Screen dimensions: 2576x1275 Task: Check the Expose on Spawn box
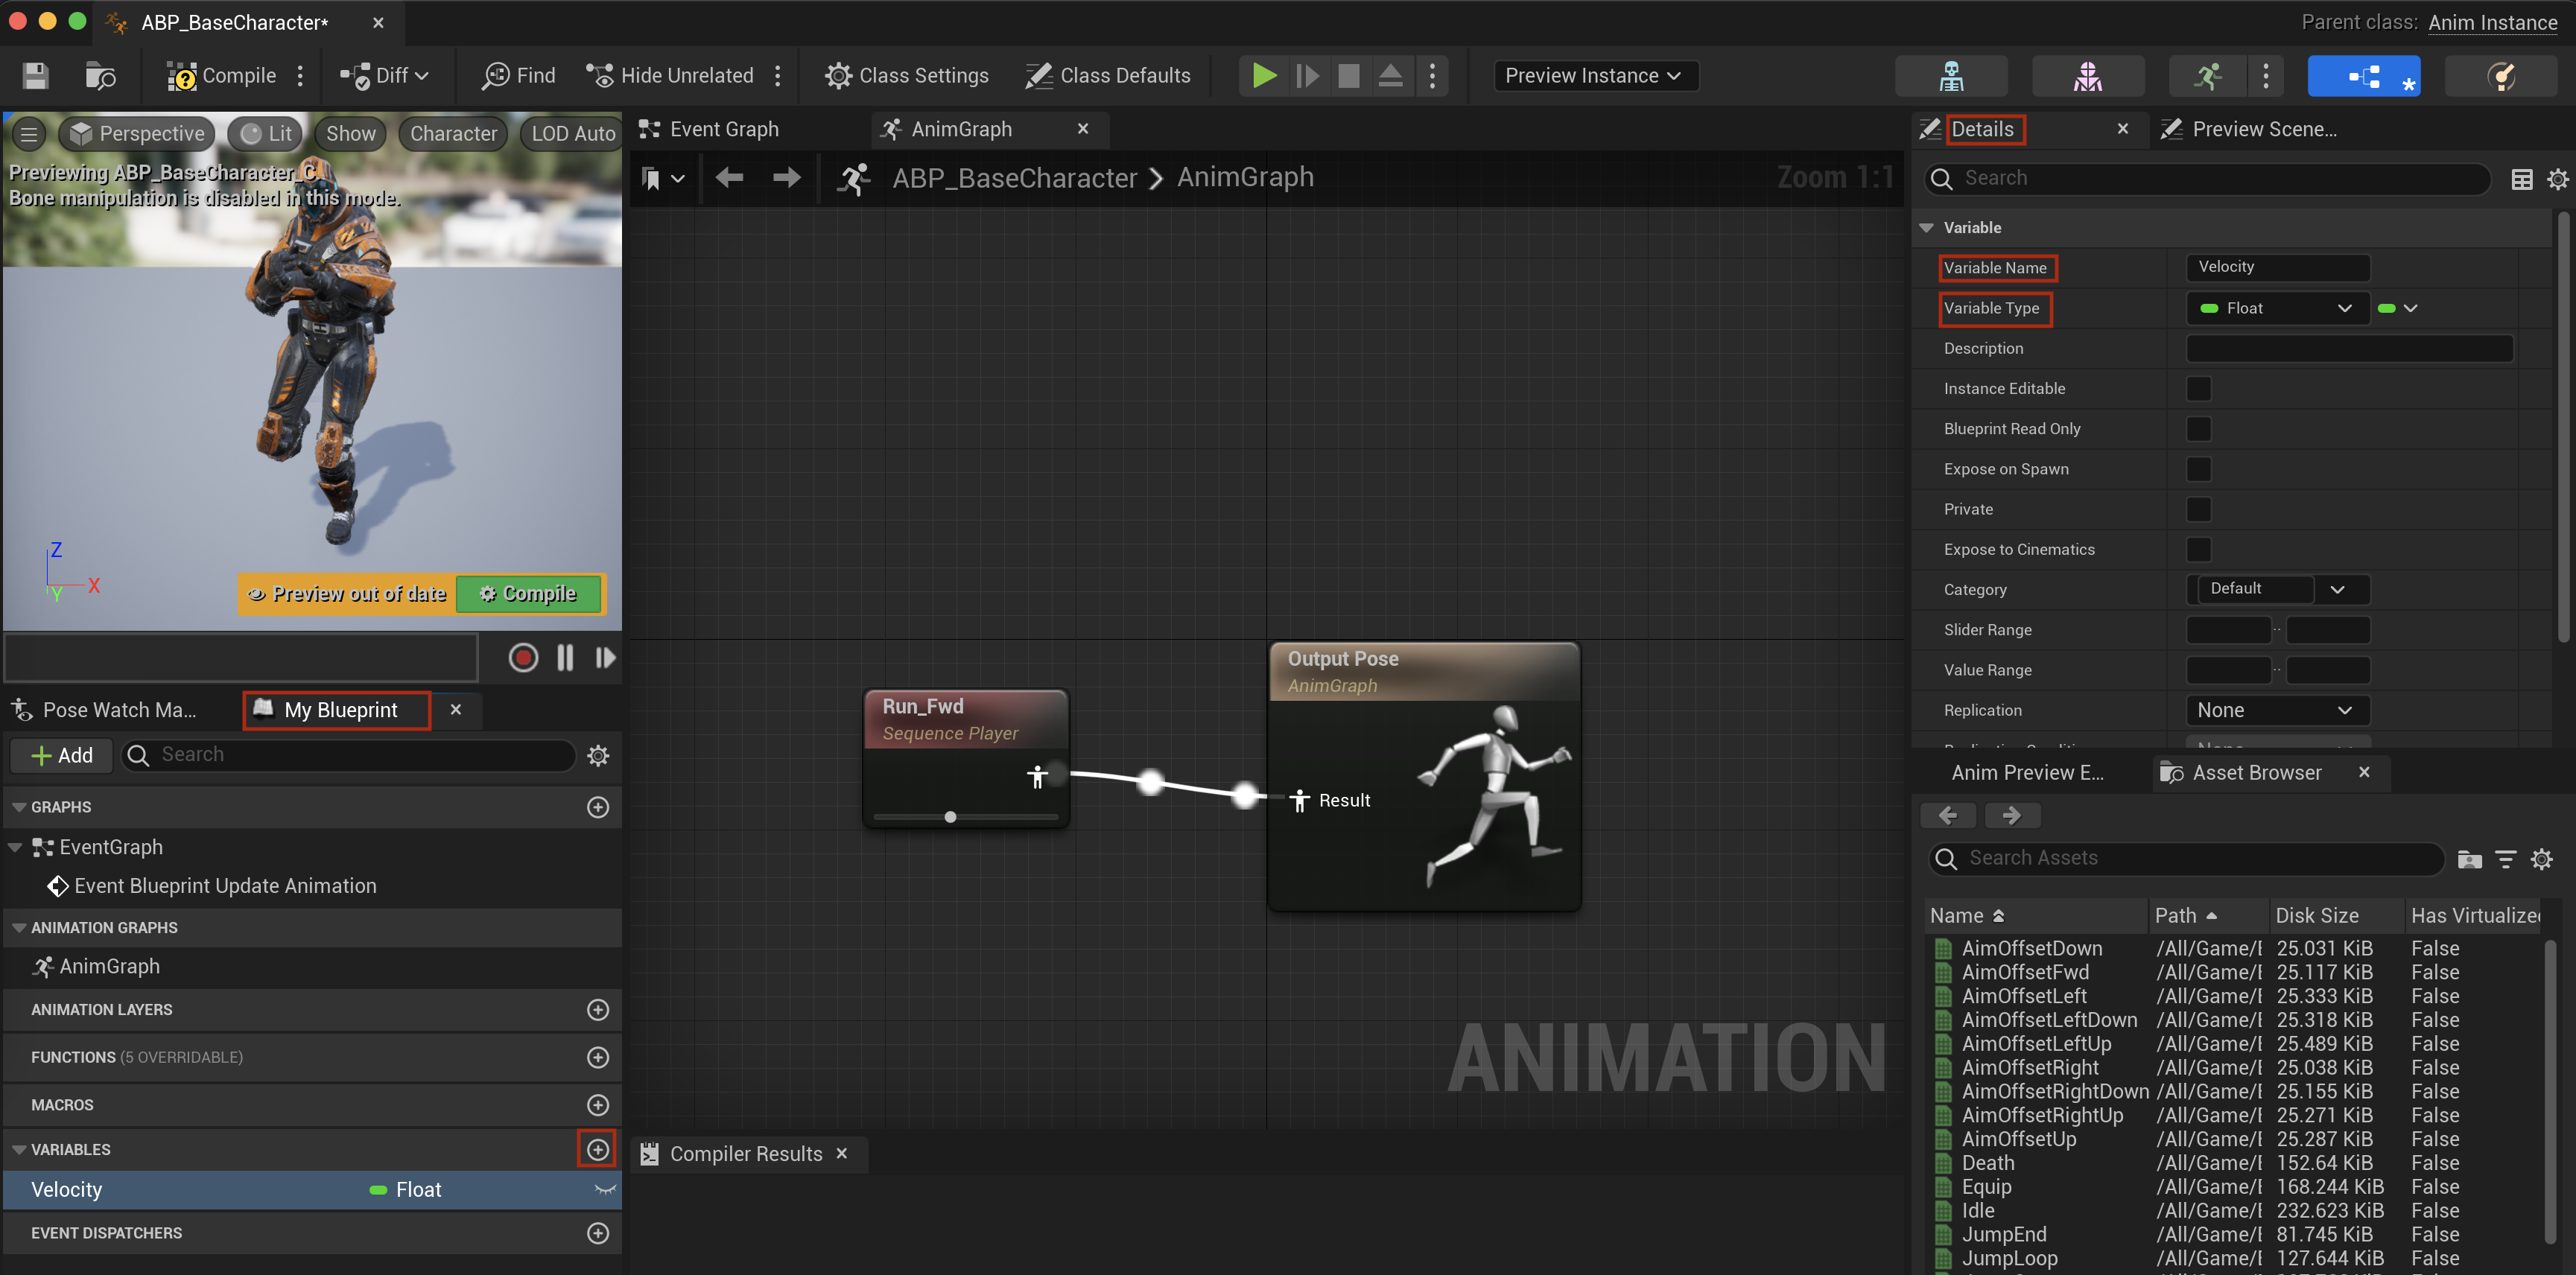click(2198, 469)
